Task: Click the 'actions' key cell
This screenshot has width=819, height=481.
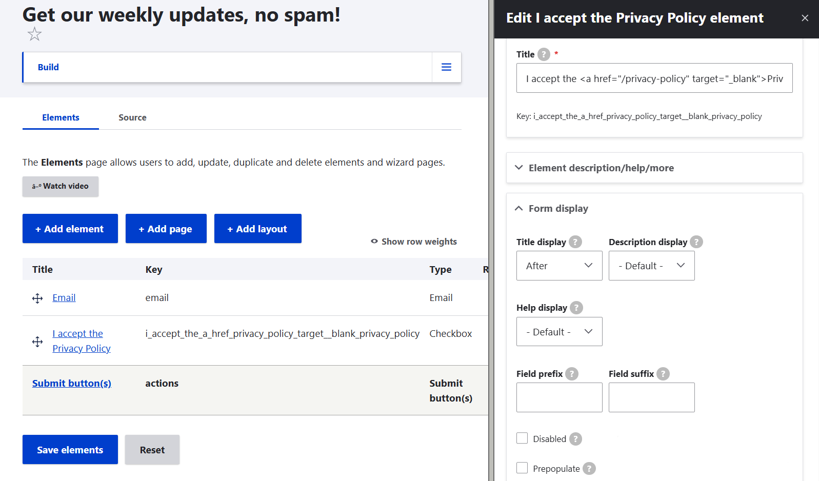Action: coord(162,384)
